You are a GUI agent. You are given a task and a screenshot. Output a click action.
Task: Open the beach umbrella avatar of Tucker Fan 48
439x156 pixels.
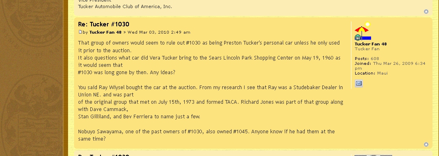pos(363,31)
